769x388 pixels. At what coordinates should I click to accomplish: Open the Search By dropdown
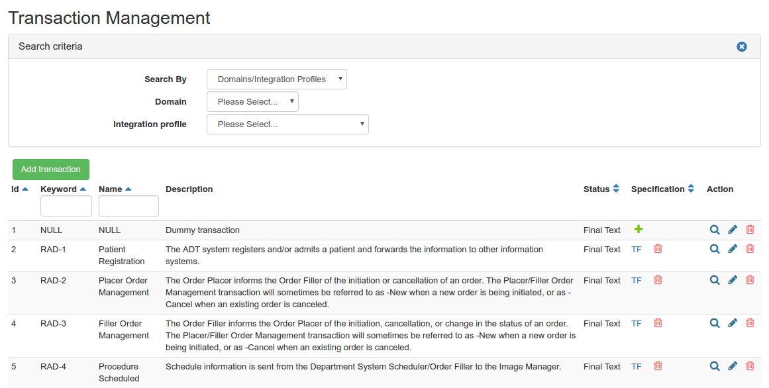tap(277, 79)
